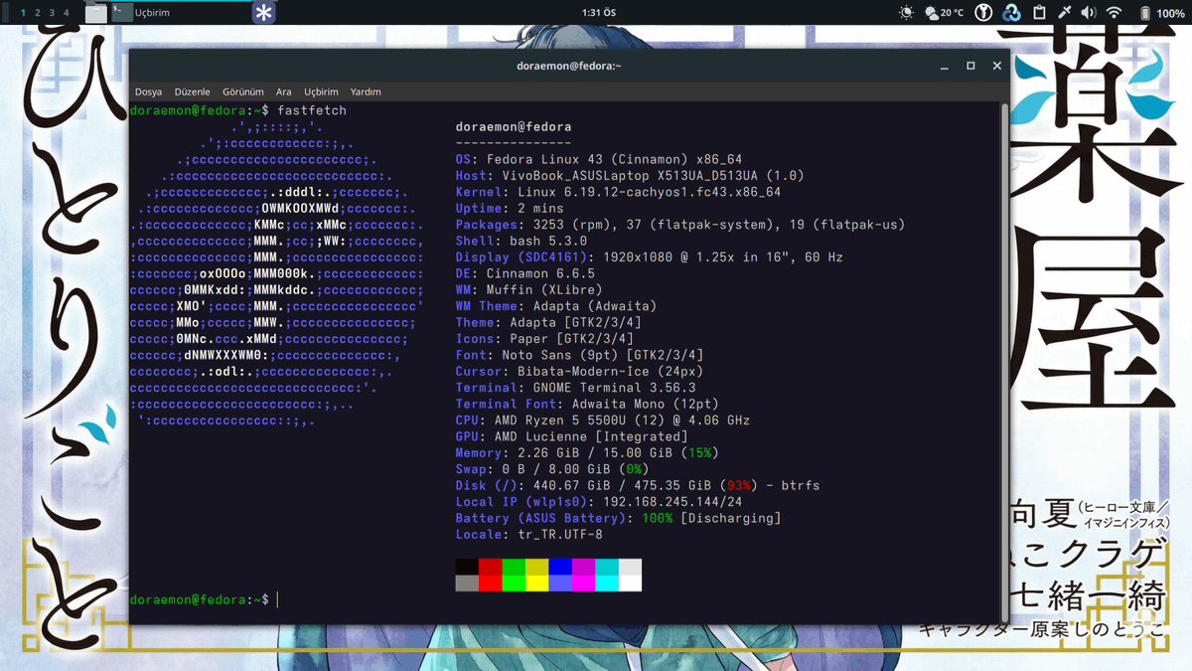The height and width of the screenshot is (671, 1192).
Task: Click the 'Terminal: GNOME Terminal 3.56.3' line
Action: 576,388
